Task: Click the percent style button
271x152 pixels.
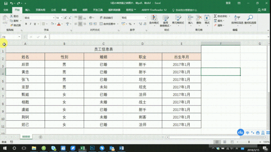Action: 130,24
